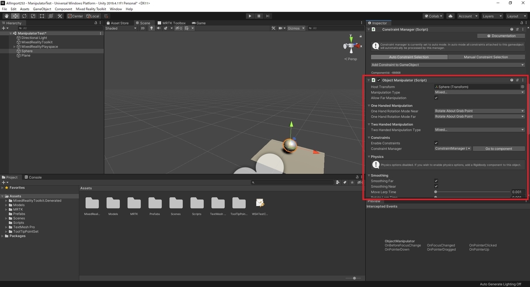This screenshot has height=287, width=530.
Task: Disable Object Manipulator script checkbox
Action: coord(379,80)
